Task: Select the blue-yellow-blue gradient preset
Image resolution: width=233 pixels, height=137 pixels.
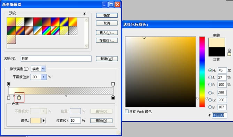Action: click(x=64, y=22)
